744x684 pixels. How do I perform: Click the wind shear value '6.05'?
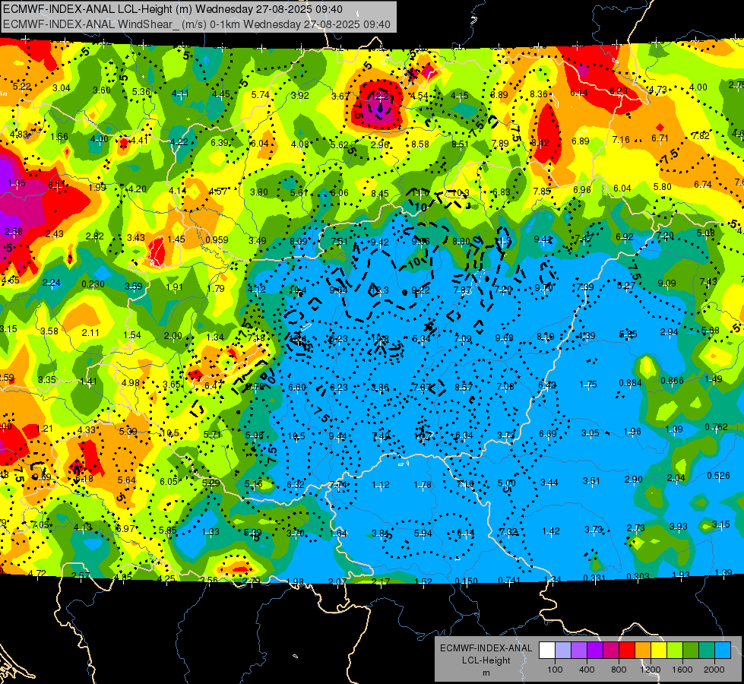click(169, 481)
